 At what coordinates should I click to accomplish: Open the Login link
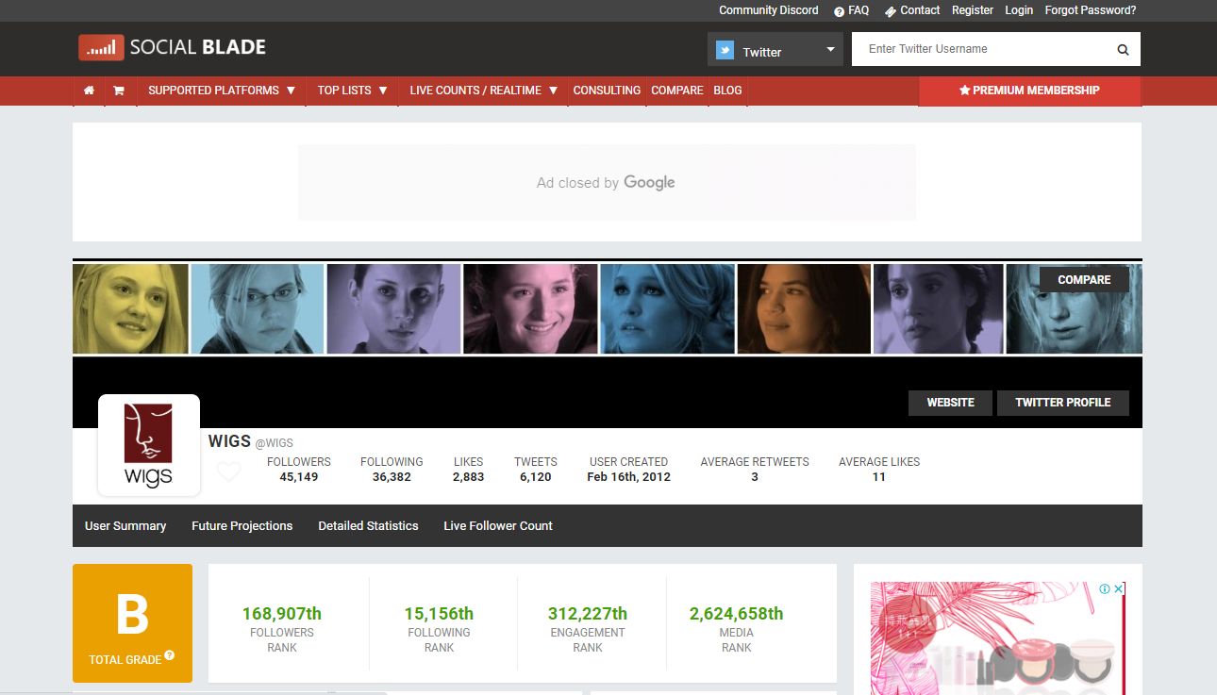(x=1019, y=10)
